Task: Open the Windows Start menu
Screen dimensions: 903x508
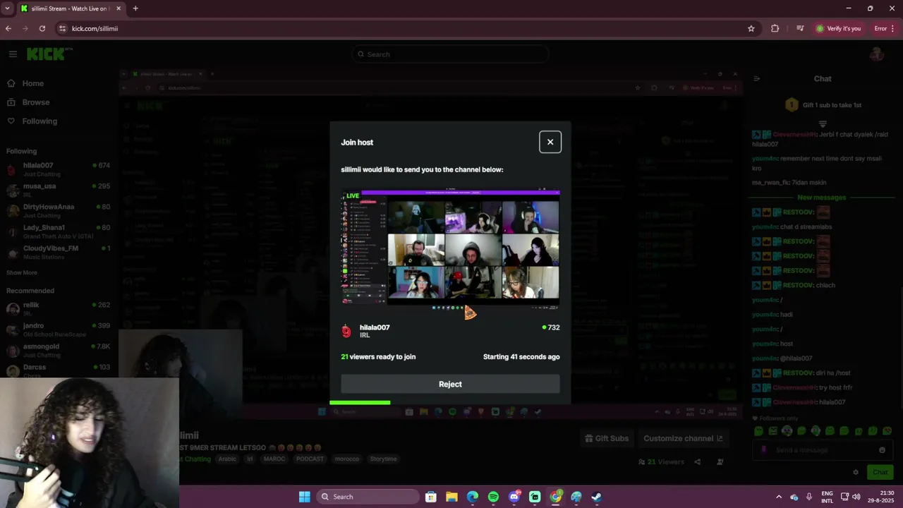Action: click(x=304, y=497)
